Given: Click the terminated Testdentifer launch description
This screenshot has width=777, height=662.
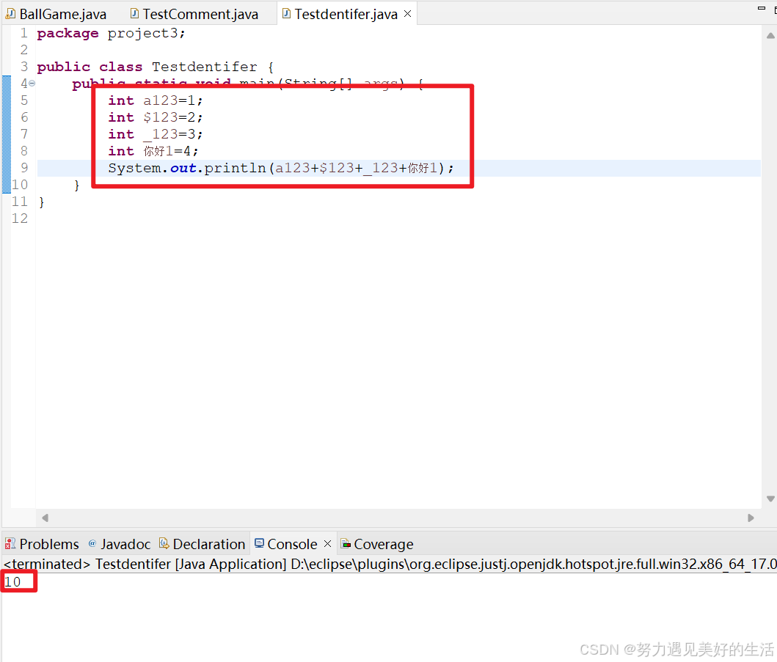Looking at the screenshot, I should point(390,564).
